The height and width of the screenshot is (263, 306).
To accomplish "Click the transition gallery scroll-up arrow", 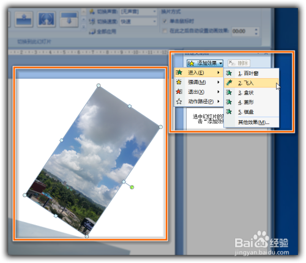I will point(84,12).
